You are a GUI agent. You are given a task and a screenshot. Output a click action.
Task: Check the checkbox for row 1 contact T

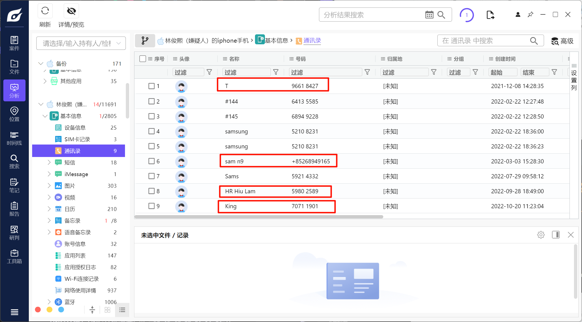coord(151,86)
